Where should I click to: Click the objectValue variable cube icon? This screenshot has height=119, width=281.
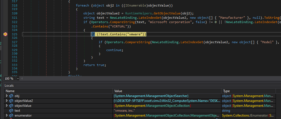(x=11, y=106)
